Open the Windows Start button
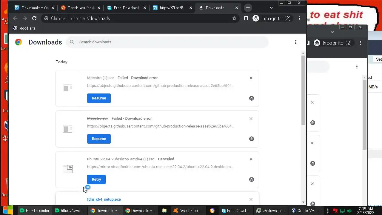 pyautogui.click(x=8, y=210)
